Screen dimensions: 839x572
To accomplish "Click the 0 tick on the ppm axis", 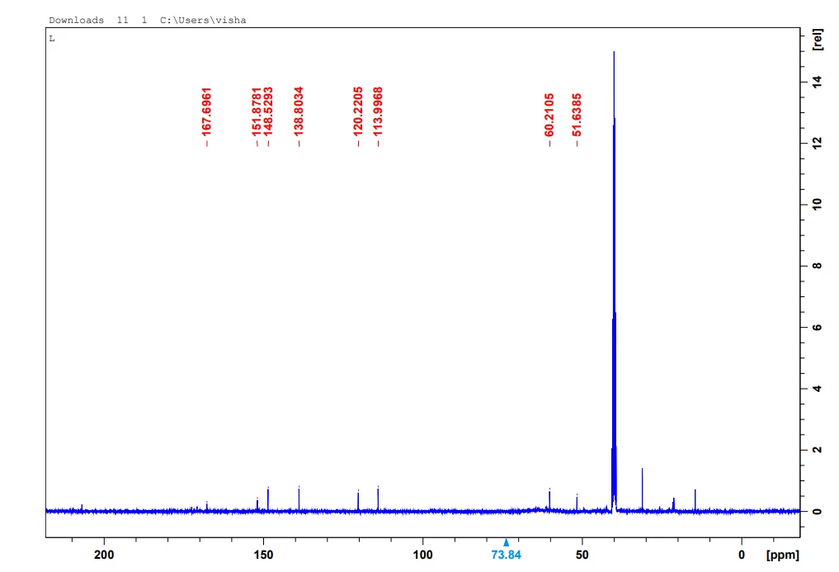I will 741,555.
